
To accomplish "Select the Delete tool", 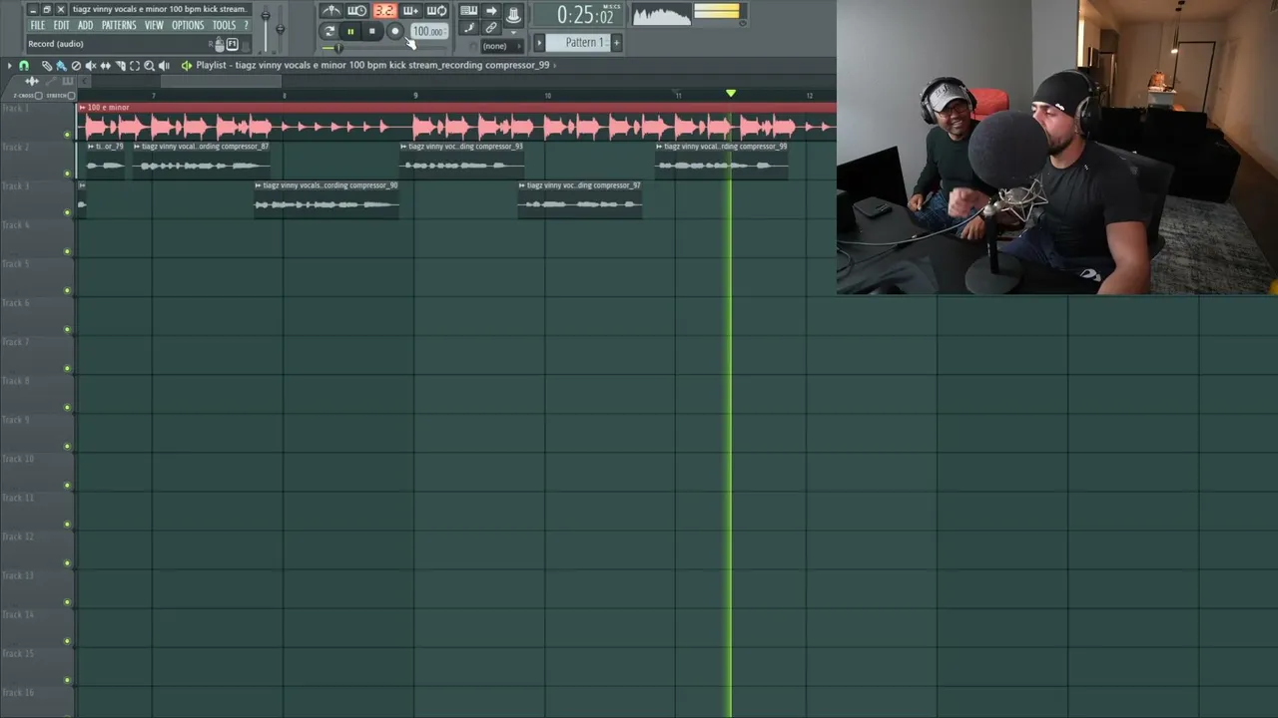I will pyautogui.click(x=76, y=66).
